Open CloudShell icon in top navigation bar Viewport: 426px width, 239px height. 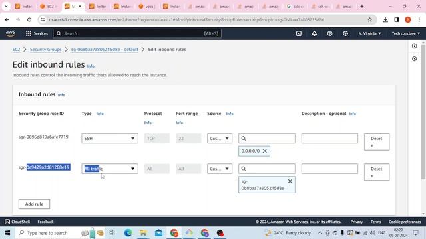coord(299,33)
